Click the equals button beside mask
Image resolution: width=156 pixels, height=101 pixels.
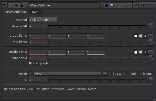point(105,74)
